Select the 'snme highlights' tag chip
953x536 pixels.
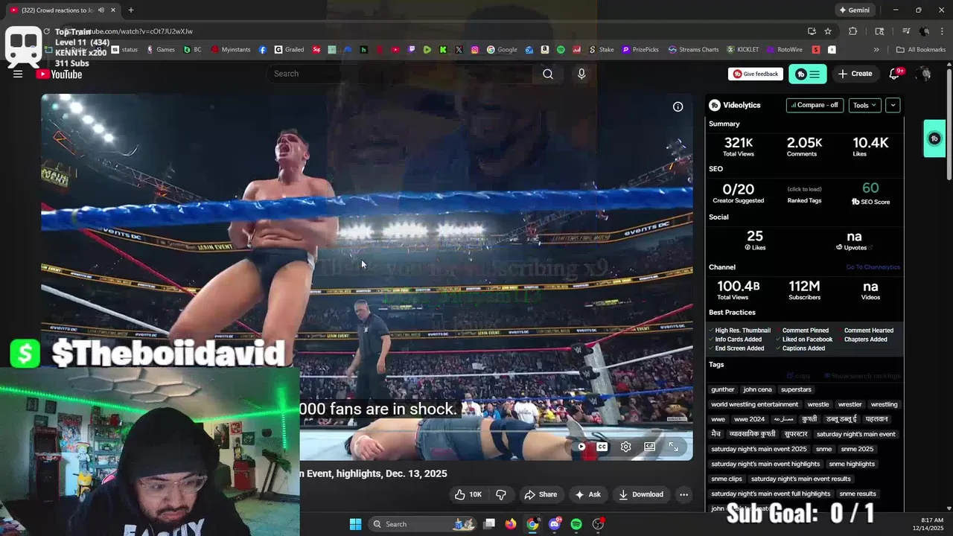[x=852, y=464]
